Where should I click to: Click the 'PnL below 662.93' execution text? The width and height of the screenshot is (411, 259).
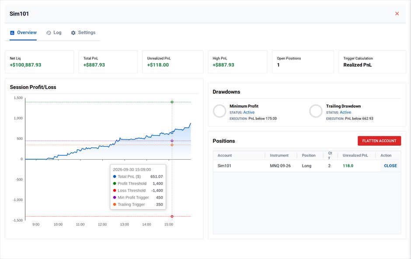pos(359,119)
